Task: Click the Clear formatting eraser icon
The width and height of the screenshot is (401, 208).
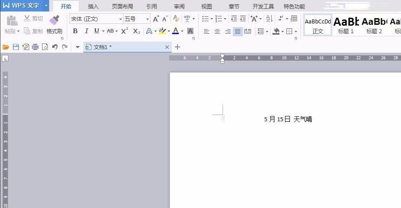Action: pyautogui.click(x=176, y=19)
